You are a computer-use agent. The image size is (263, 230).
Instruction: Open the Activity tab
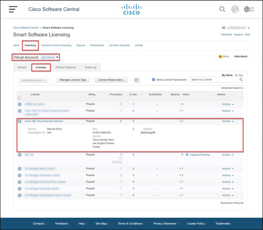[x=139, y=45]
